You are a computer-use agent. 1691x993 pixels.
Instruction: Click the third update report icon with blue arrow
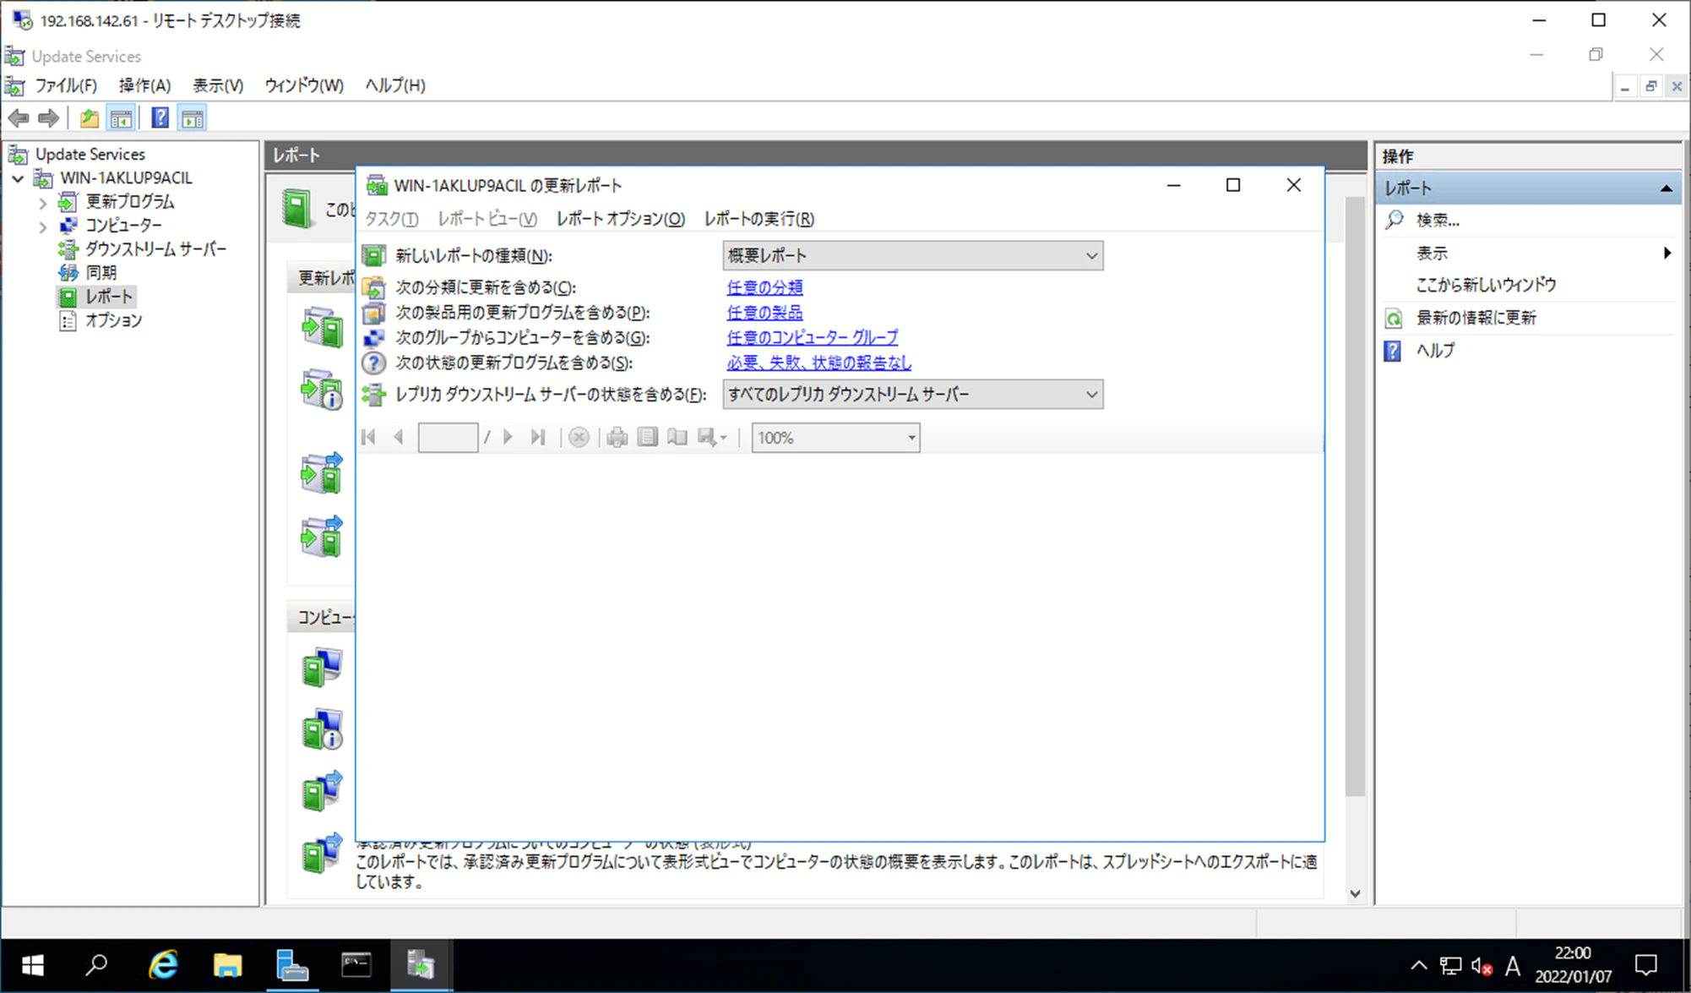point(323,473)
